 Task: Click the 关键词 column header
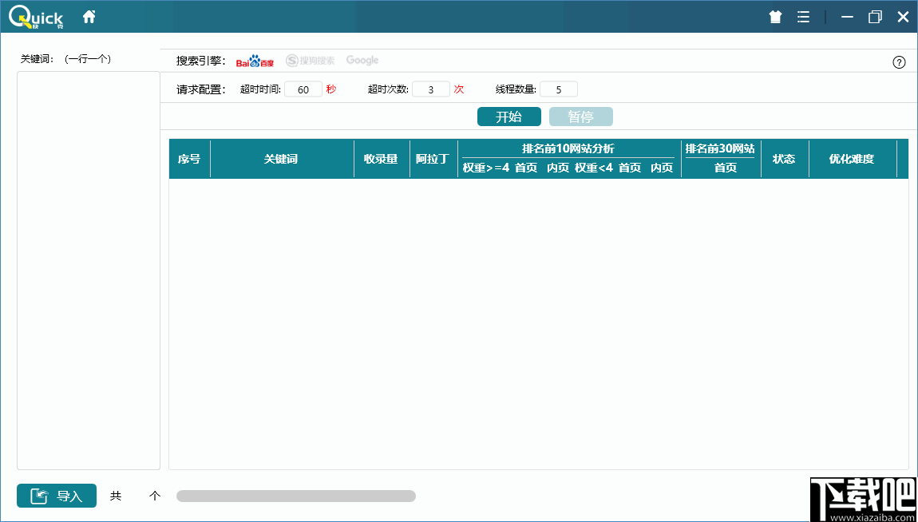click(282, 158)
